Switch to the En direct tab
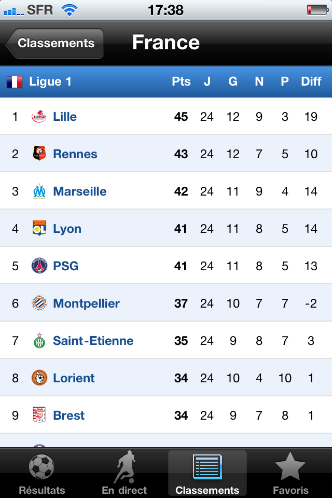The width and height of the screenshot is (332, 498). click(x=124, y=473)
